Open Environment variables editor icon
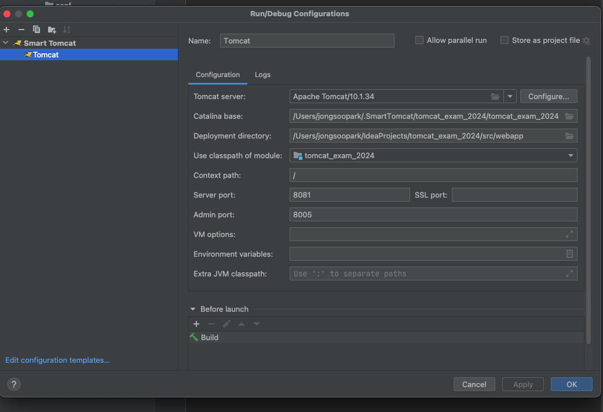 point(569,254)
